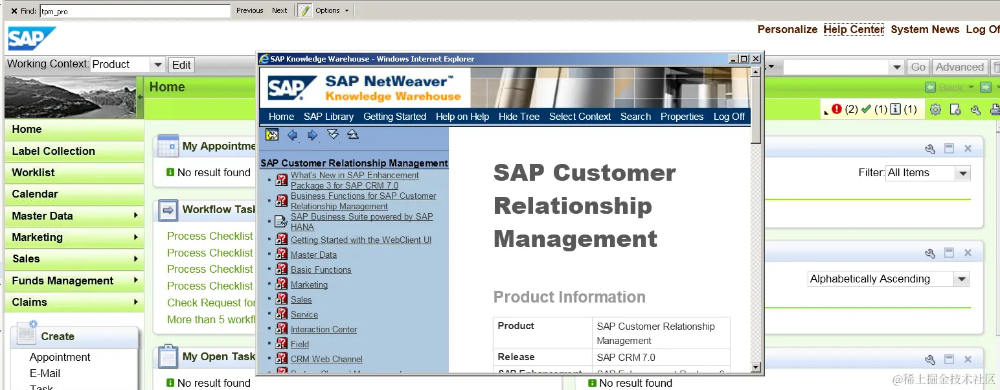Open the Calendar navigation item
Viewport: 1000px width, 390px height.
[x=74, y=194]
